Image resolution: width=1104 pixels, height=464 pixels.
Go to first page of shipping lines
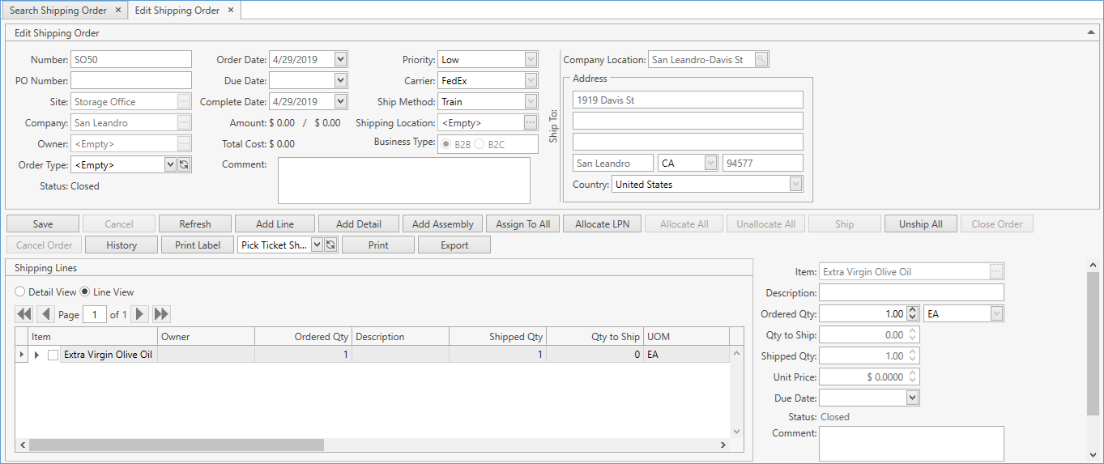23,314
